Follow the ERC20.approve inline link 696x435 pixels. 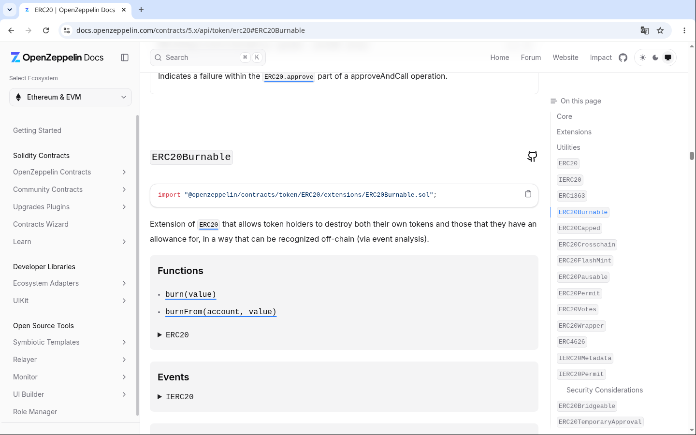point(289,77)
